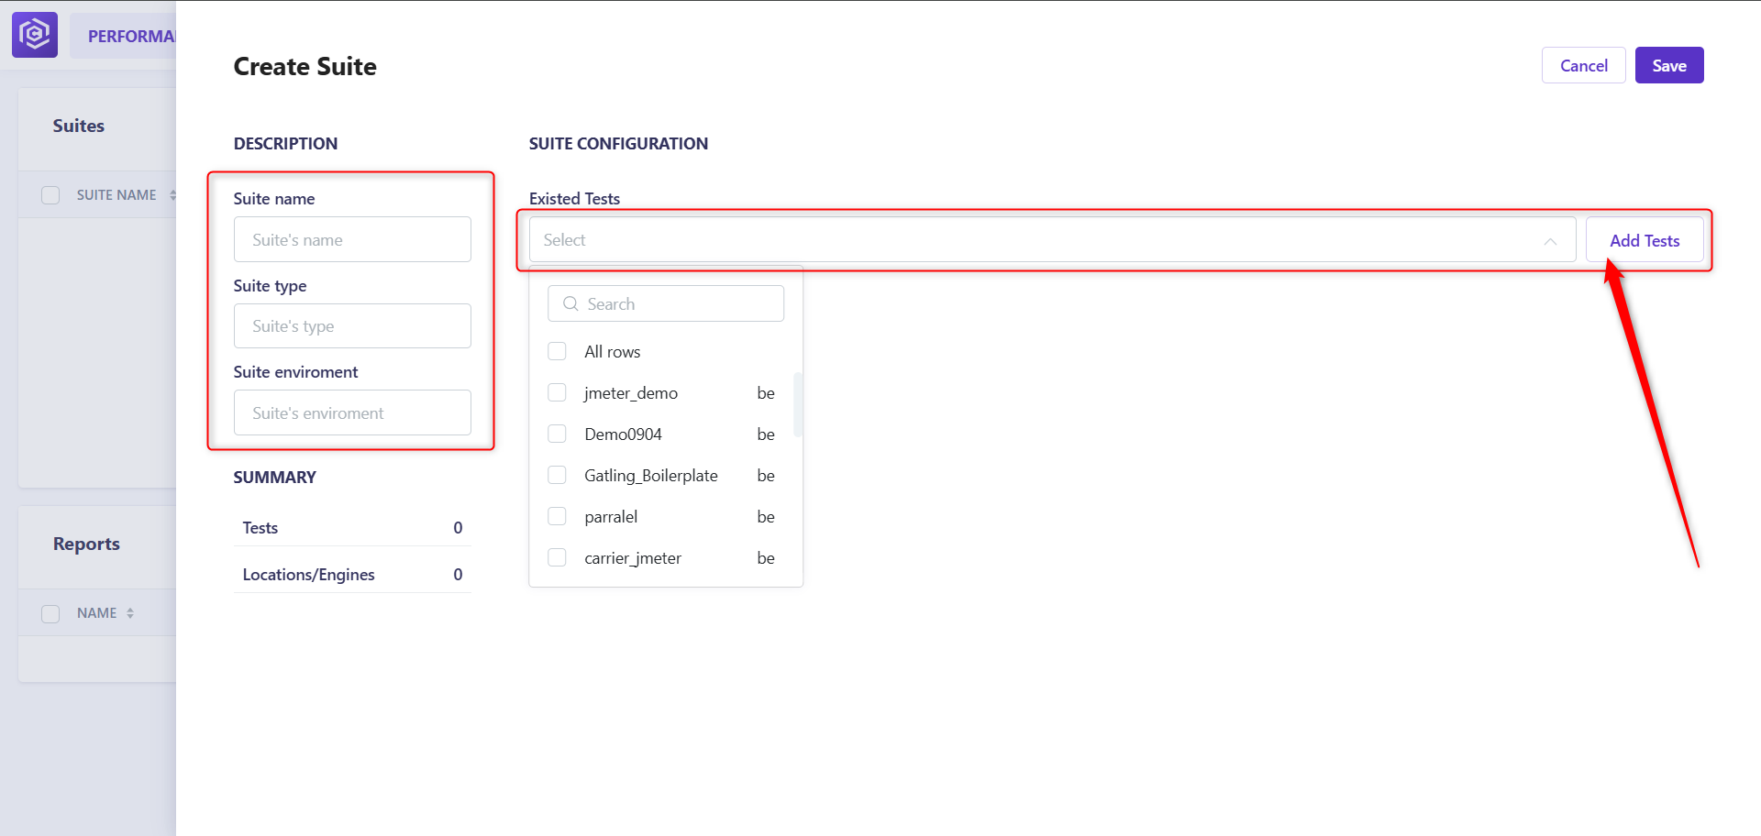The height and width of the screenshot is (836, 1761).
Task: Select the Gatling_Boilerplate checkbox
Action: tap(557, 475)
